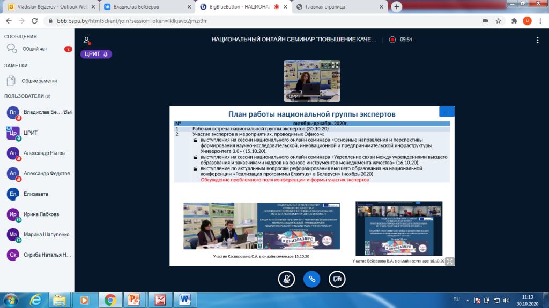The image size is (549, 308).
Task: Make the presentation slide fullscreen
Action: click(449, 261)
